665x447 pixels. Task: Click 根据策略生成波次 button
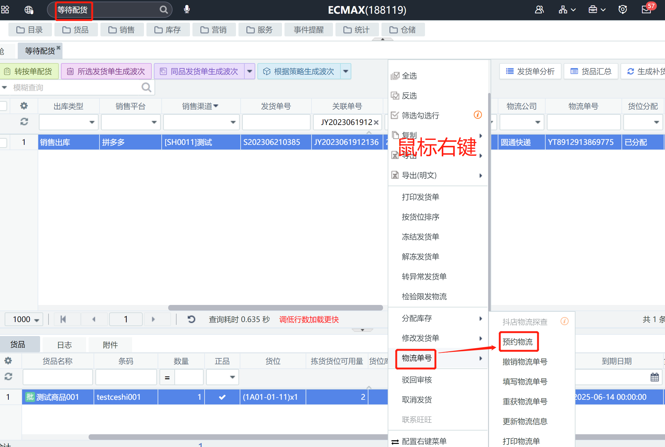(x=299, y=71)
